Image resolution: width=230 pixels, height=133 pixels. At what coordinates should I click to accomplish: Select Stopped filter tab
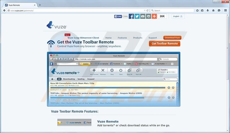pyautogui.click(x=91, y=79)
